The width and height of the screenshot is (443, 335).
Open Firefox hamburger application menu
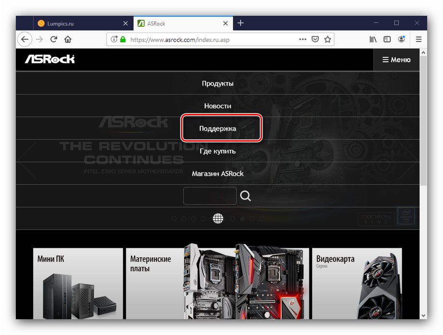tap(419, 39)
